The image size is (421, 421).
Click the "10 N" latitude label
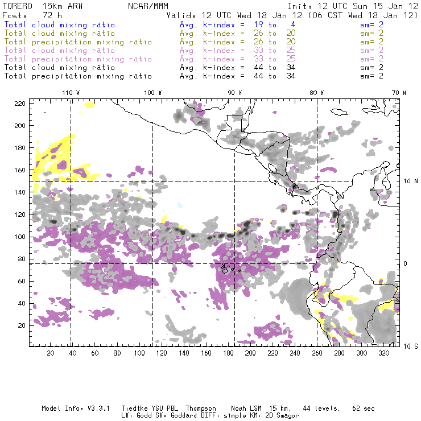pos(411,181)
